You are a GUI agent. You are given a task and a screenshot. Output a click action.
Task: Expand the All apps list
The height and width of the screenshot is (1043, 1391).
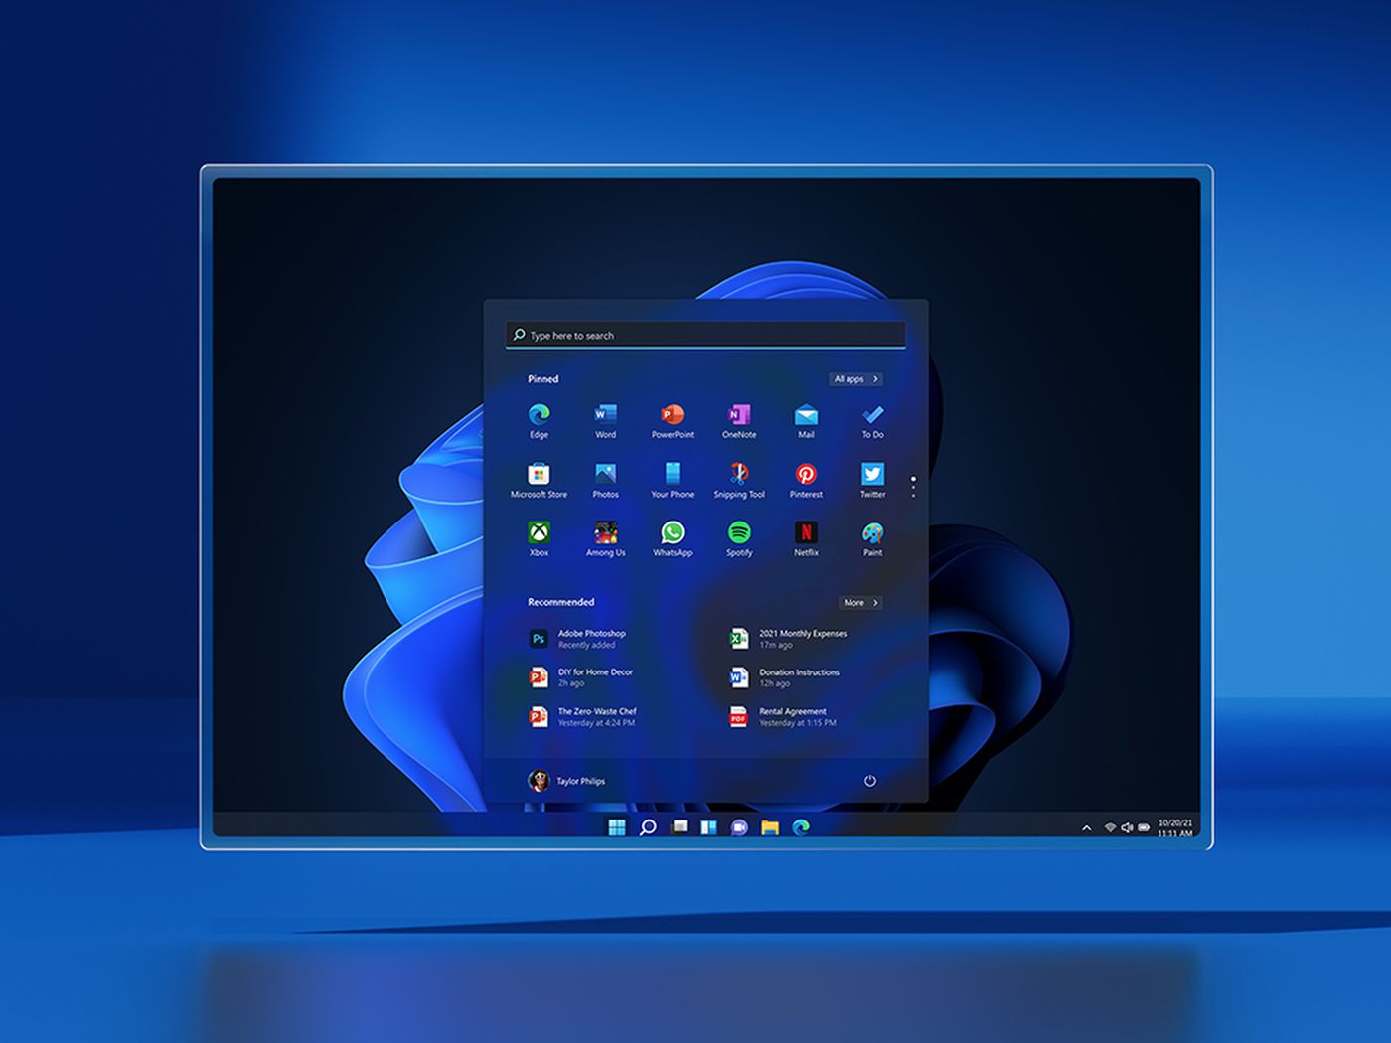click(x=854, y=378)
